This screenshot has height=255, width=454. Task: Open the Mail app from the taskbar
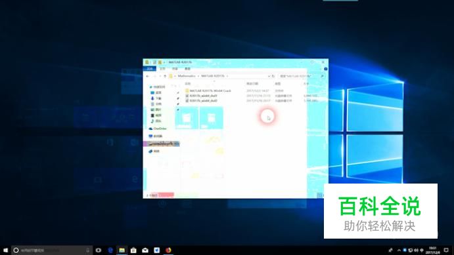coord(145,250)
